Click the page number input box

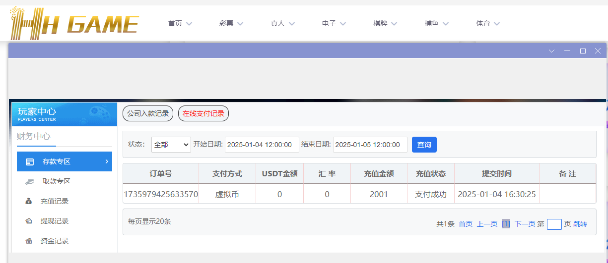(554, 224)
